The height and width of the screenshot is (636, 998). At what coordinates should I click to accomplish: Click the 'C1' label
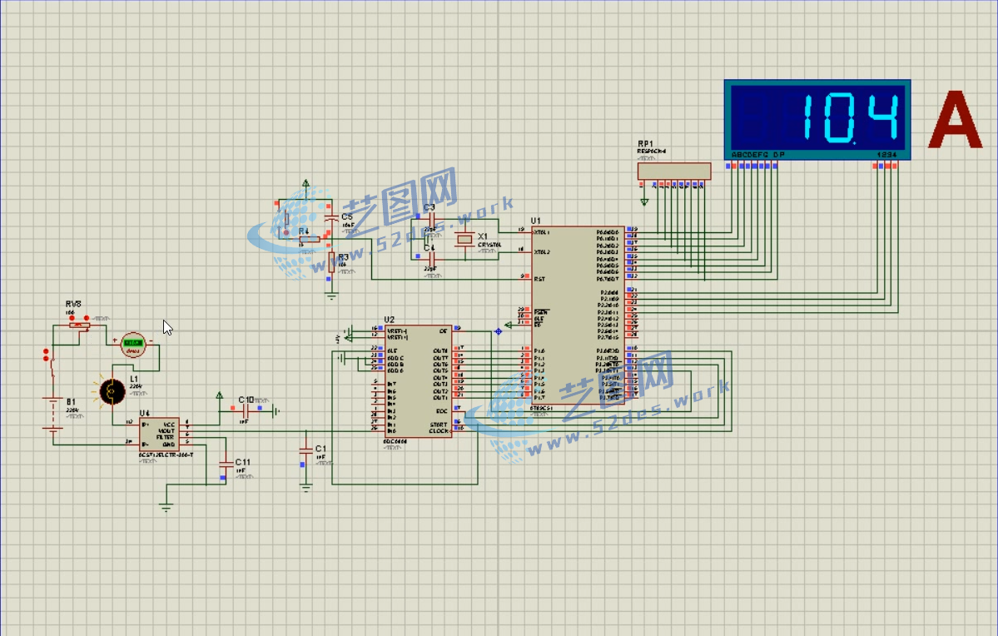click(320, 449)
